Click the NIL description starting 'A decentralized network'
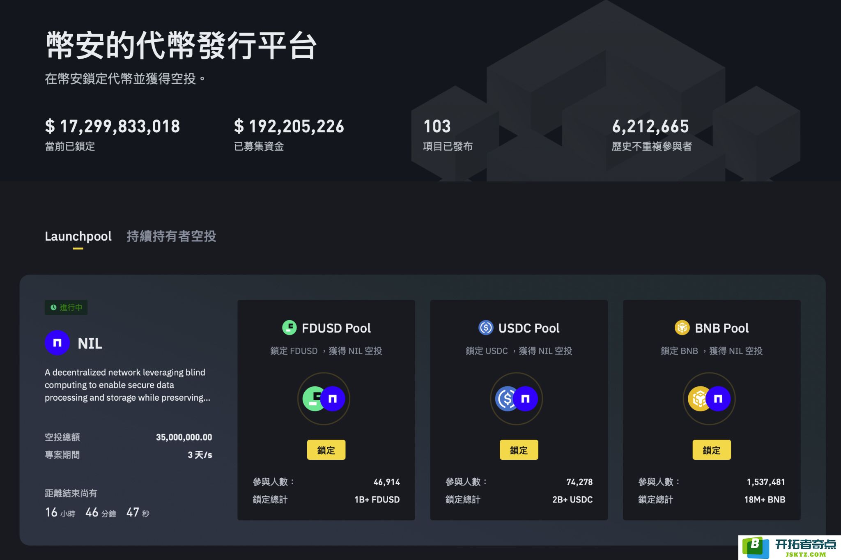 127,385
